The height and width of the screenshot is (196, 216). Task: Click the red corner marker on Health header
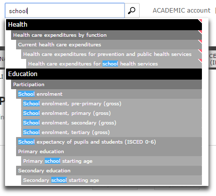[200, 21]
